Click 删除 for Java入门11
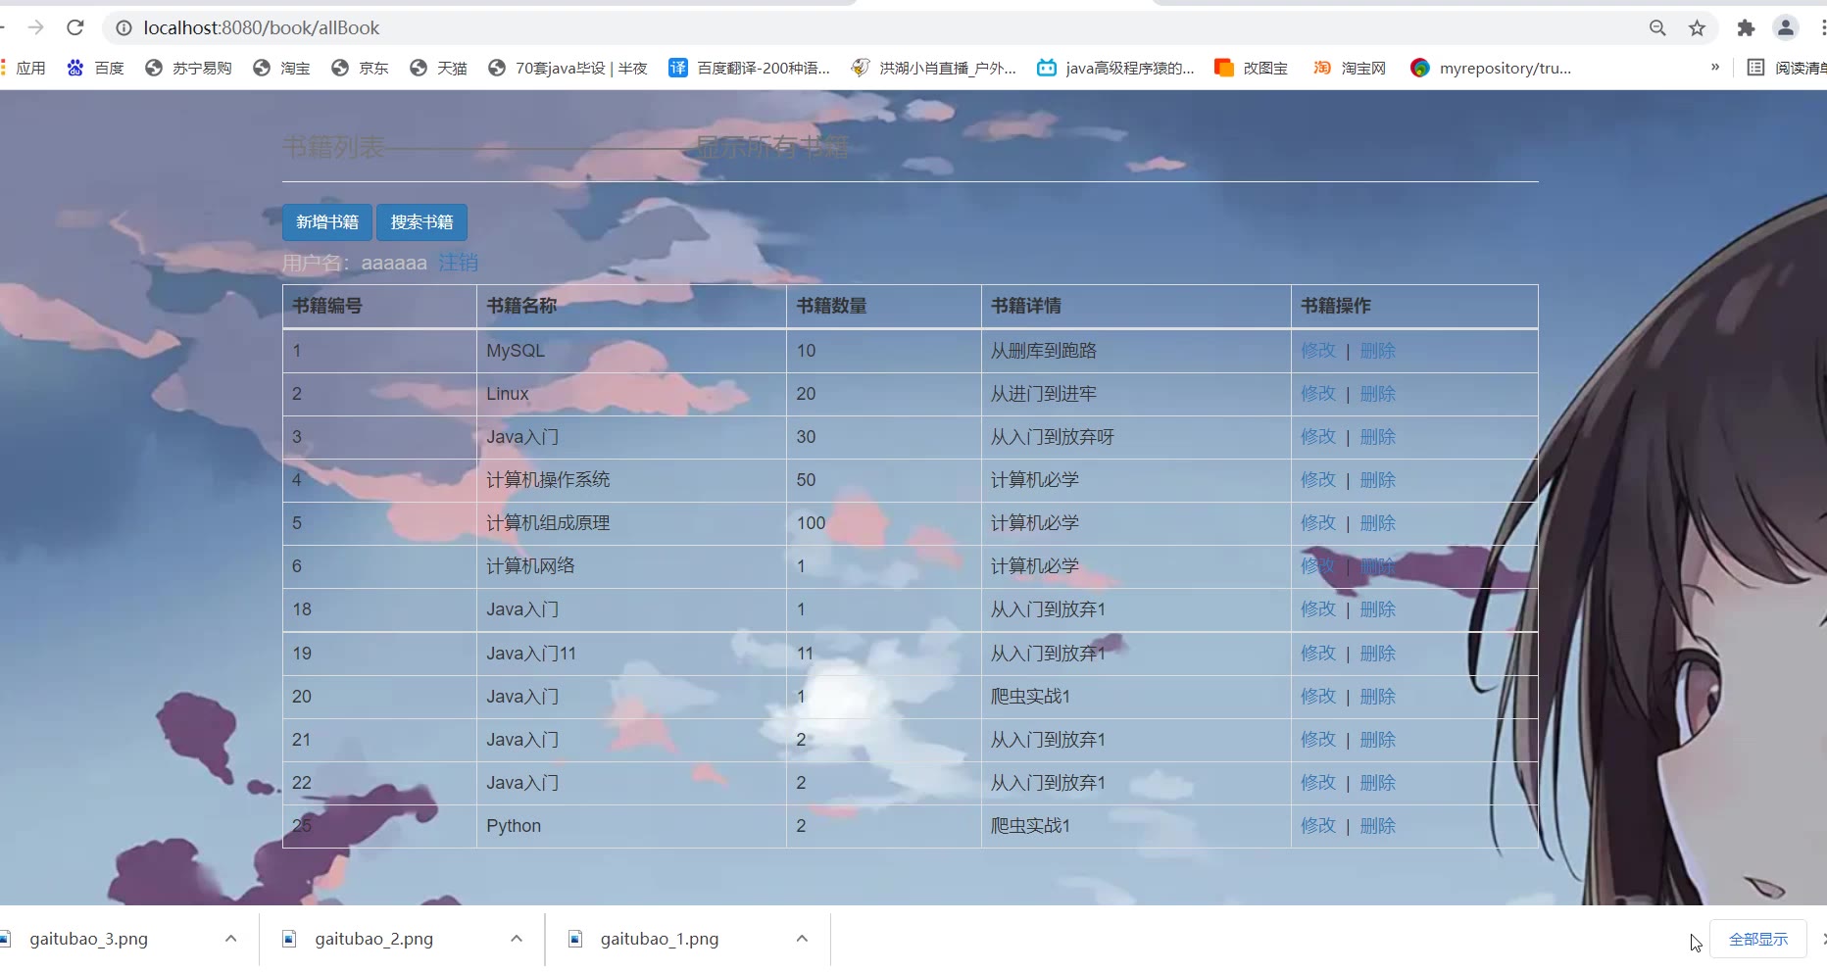The width and height of the screenshot is (1827, 972). (x=1378, y=654)
